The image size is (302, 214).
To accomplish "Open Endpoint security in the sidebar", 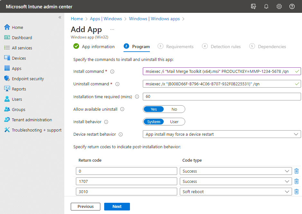I will (28, 79).
